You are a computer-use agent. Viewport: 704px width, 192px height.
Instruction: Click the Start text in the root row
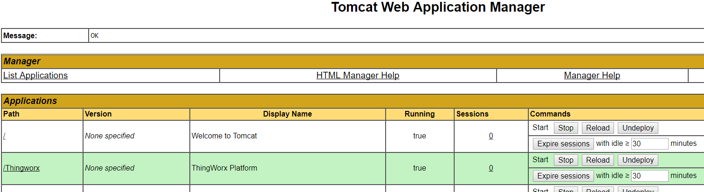(x=540, y=128)
